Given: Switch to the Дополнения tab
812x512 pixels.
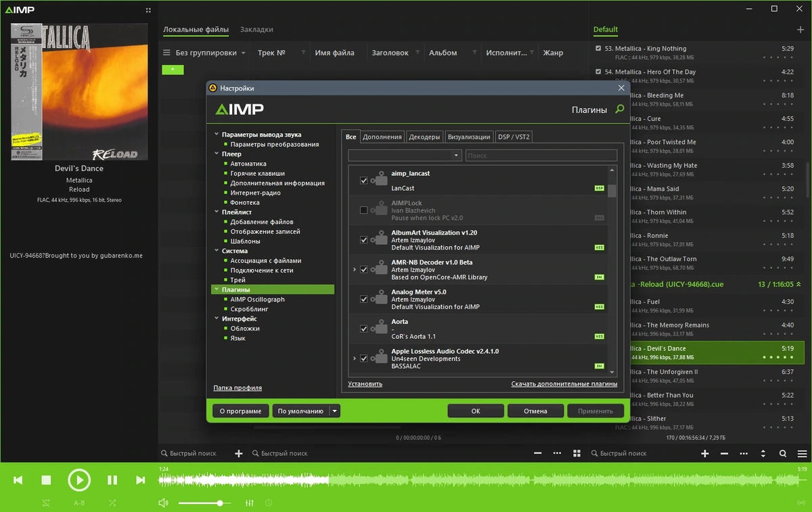Looking at the screenshot, I should tap(382, 137).
